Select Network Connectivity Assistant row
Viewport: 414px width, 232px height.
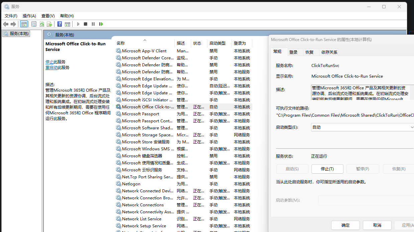(183, 212)
